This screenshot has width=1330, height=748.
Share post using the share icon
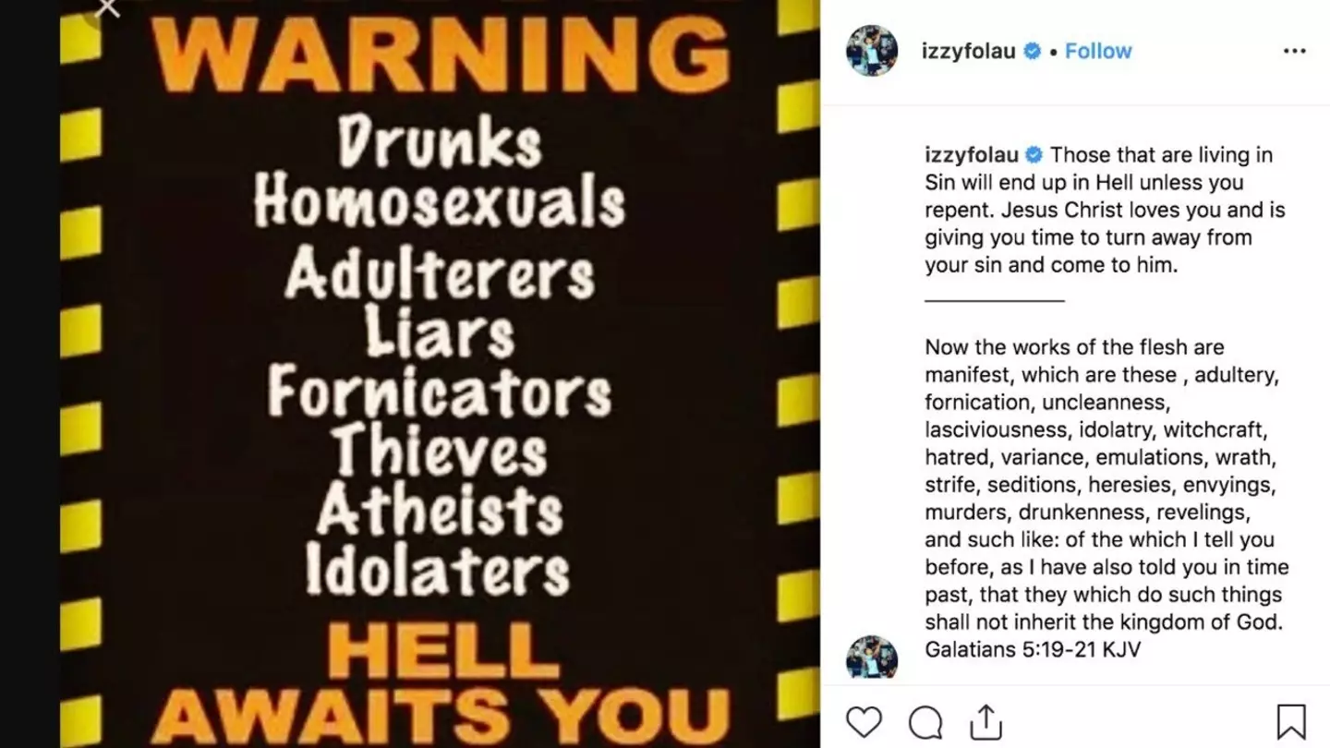[x=985, y=721]
